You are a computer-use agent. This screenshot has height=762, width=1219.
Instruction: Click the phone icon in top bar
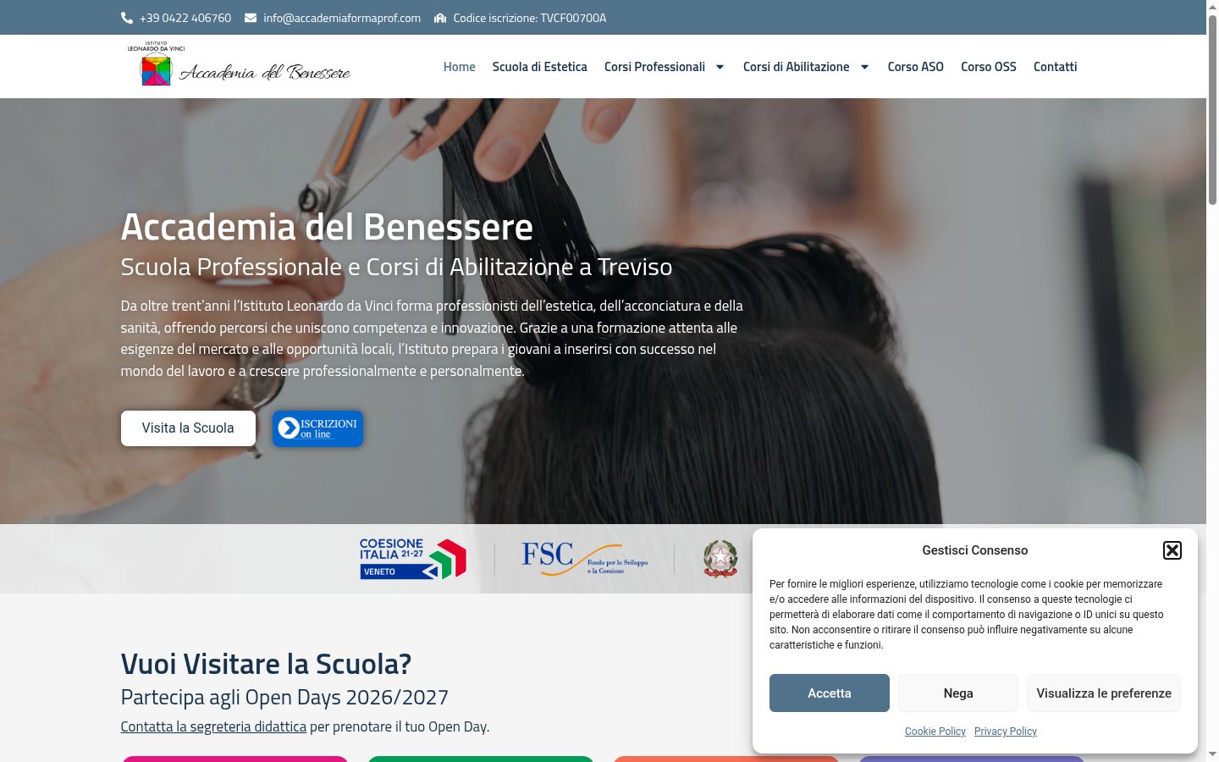(x=127, y=18)
